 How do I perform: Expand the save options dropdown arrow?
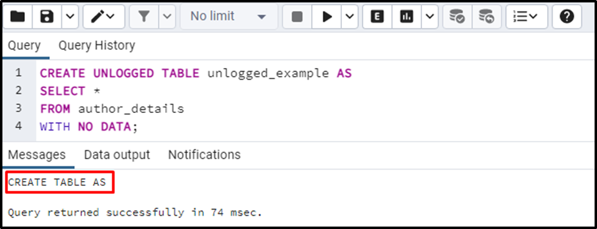point(70,16)
